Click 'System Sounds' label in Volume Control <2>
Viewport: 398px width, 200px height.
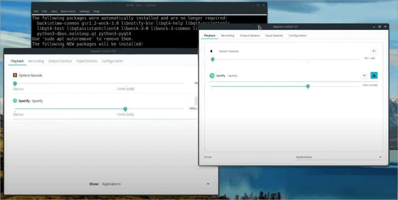pos(229,51)
